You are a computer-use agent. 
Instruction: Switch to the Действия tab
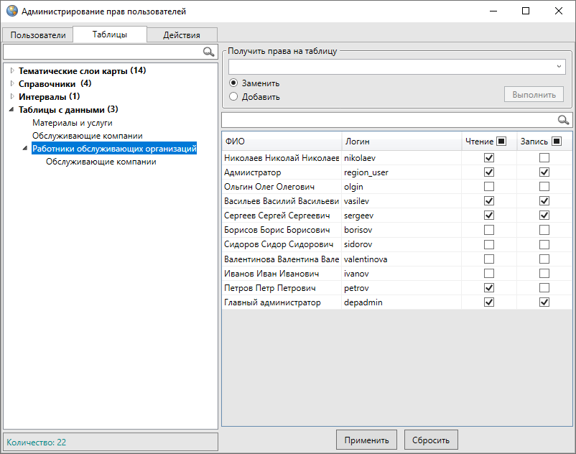coord(181,34)
